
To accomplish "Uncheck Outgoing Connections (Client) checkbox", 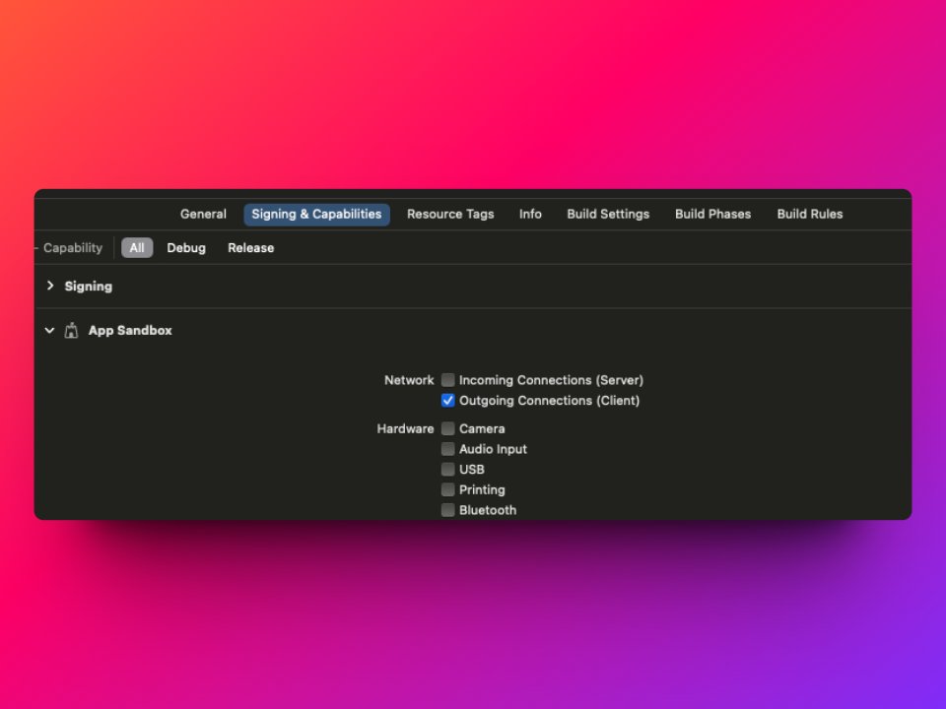I will 447,401.
